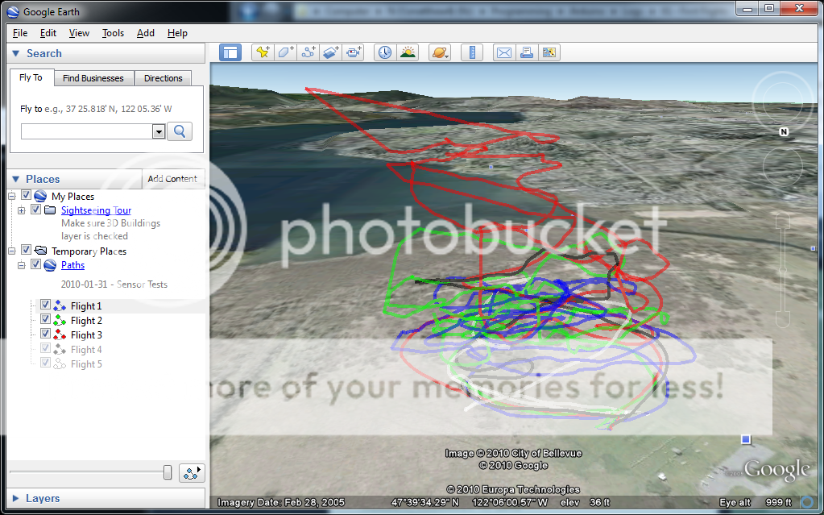Click the Add Path toolbar icon

point(308,52)
